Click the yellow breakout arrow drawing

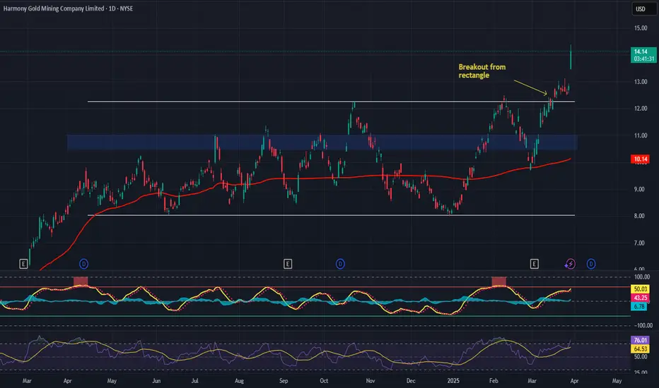pos(530,87)
